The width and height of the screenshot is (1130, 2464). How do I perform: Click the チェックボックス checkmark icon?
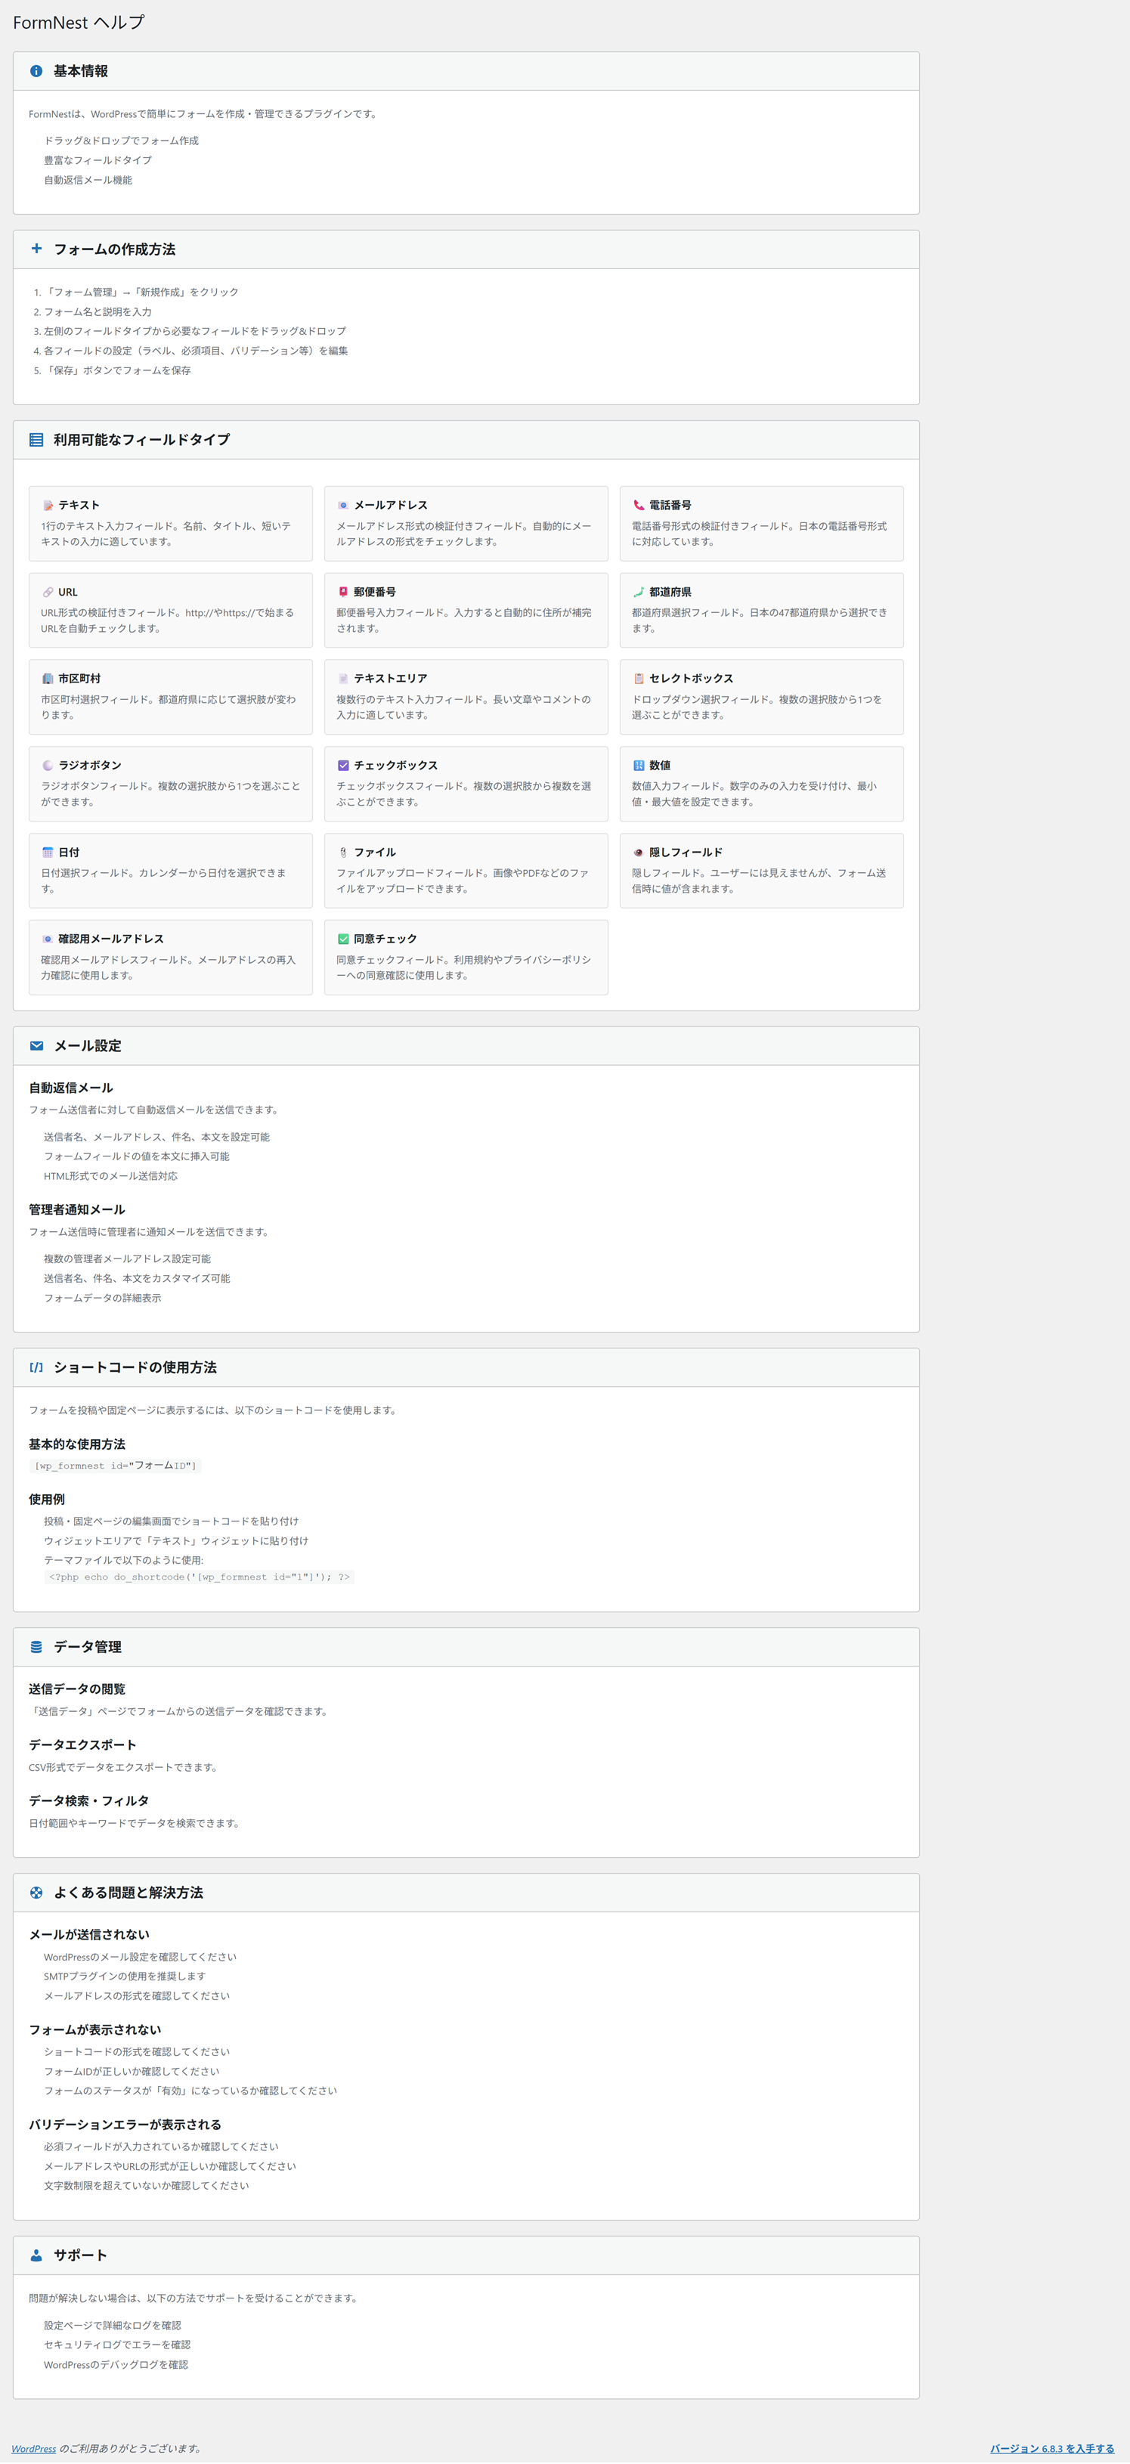[343, 765]
